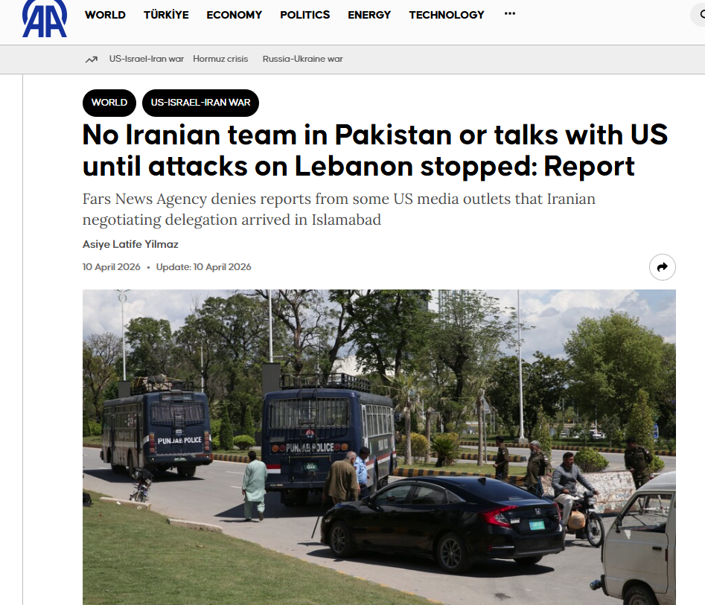Navigate to TECHNOLOGY section
This screenshot has height=605, width=705.
(x=447, y=15)
